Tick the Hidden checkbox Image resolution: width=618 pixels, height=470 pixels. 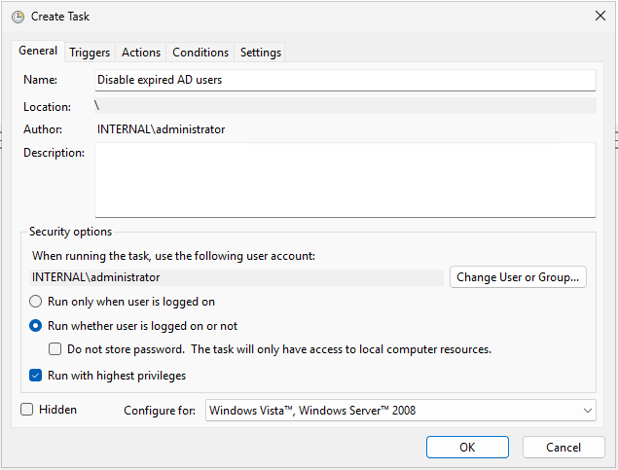point(27,411)
